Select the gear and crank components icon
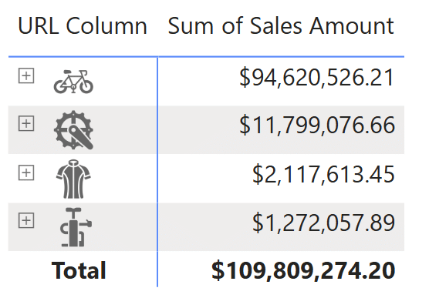The image size is (429, 308). tap(73, 130)
